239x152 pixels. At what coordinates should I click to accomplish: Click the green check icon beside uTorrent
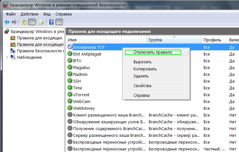coord(70,95)
